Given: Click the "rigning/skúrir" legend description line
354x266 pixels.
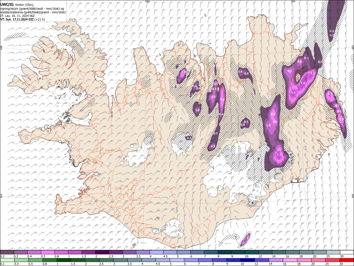Looking at the screenshot, I should coord(32,9).
